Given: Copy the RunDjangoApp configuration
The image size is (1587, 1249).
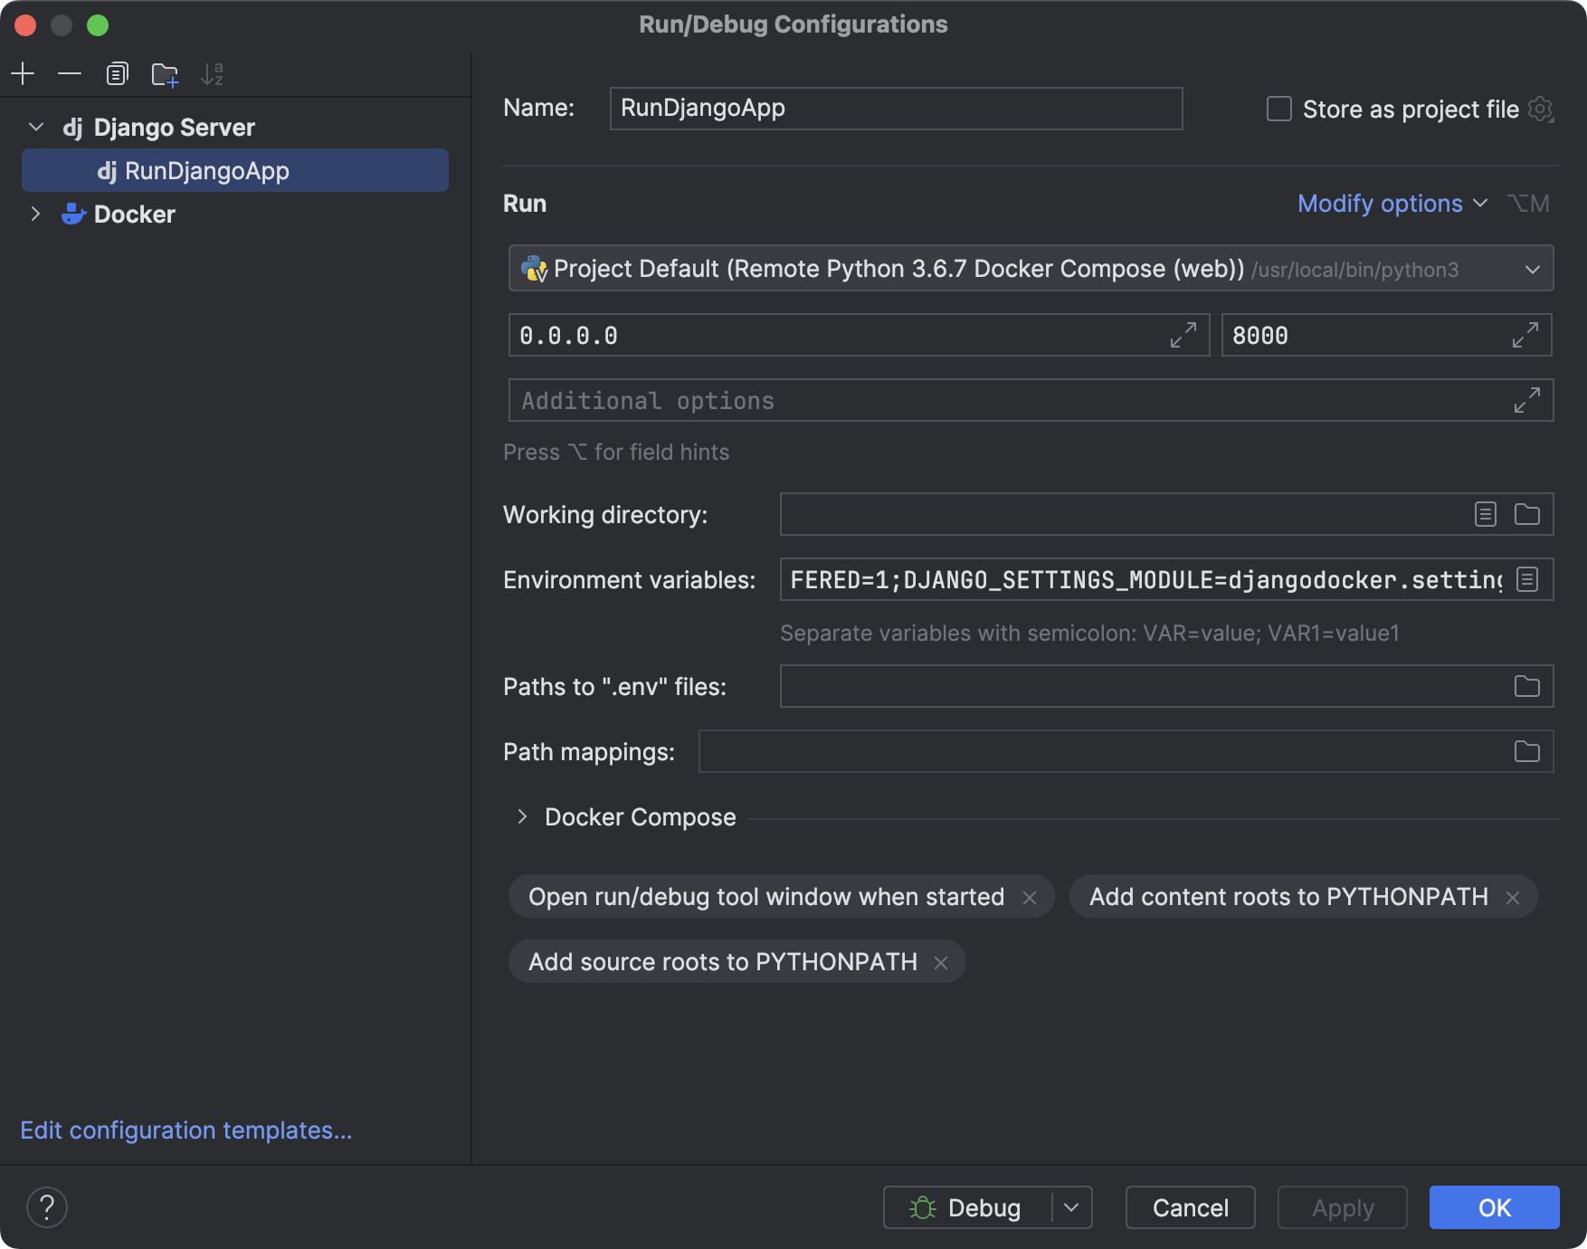Looking at the screenshot, I should pos(117,73).
